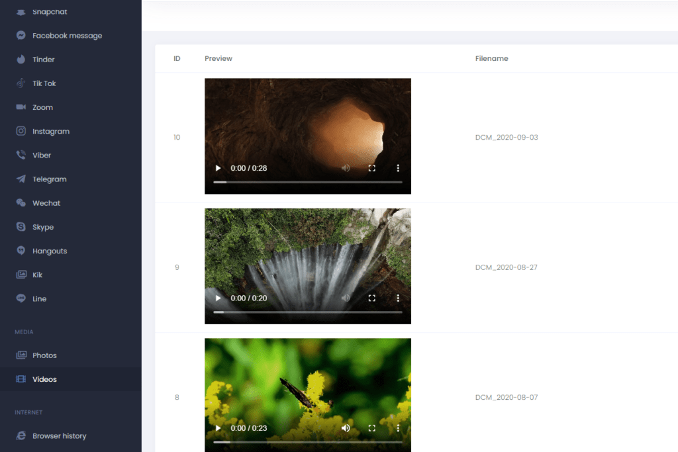Image resolution: width=678 pixels, height=452 pixels.
Task: Play the DCM_2020-08-27 waterfall video
Action: [x=218, y=298]
